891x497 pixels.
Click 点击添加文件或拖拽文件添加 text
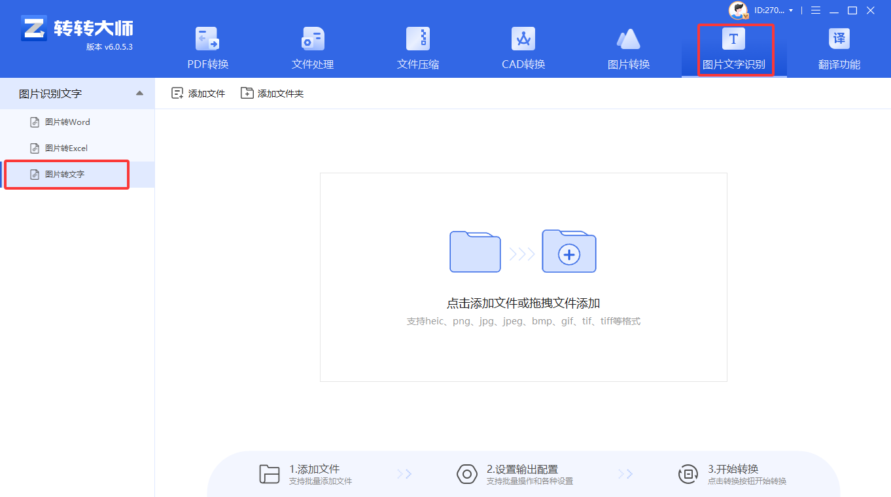coord(523,303)
